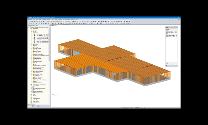The width and height of the screenshot is (208, 125).
Task: Switch to the Views navigator tab
Action: point(40,106)
